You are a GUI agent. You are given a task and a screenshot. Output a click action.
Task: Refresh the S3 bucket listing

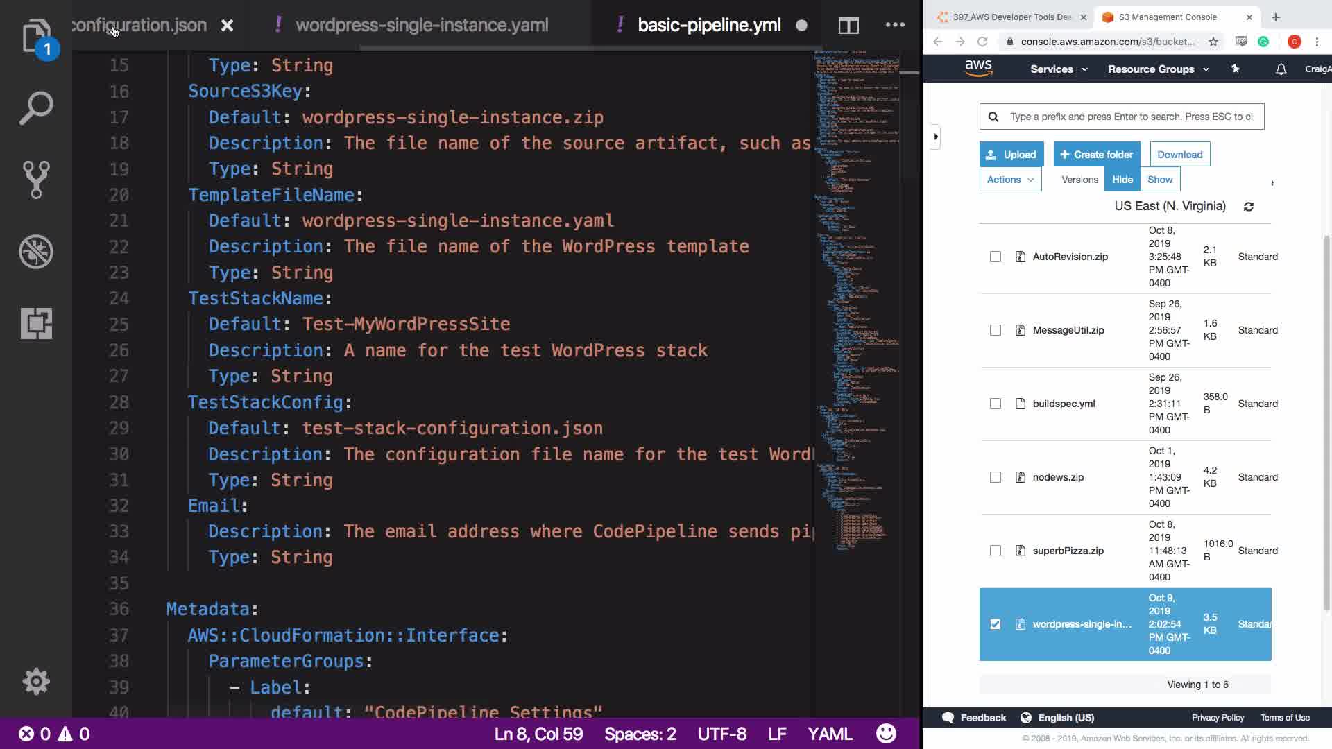tap(1249, 207)
